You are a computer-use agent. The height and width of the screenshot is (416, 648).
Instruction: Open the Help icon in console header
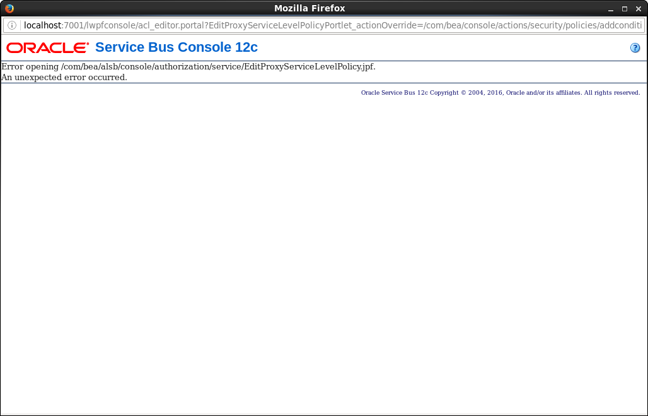(x=635, y=48)
